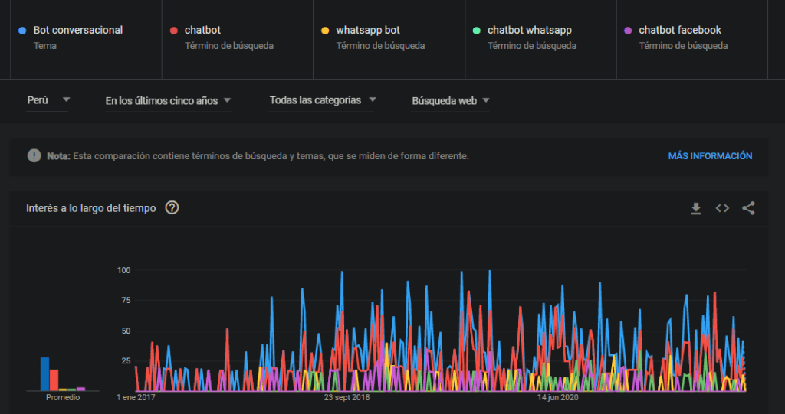Select the Bot conversacional topic card
This screenshot has width=785, height=414.
[86, 39]
